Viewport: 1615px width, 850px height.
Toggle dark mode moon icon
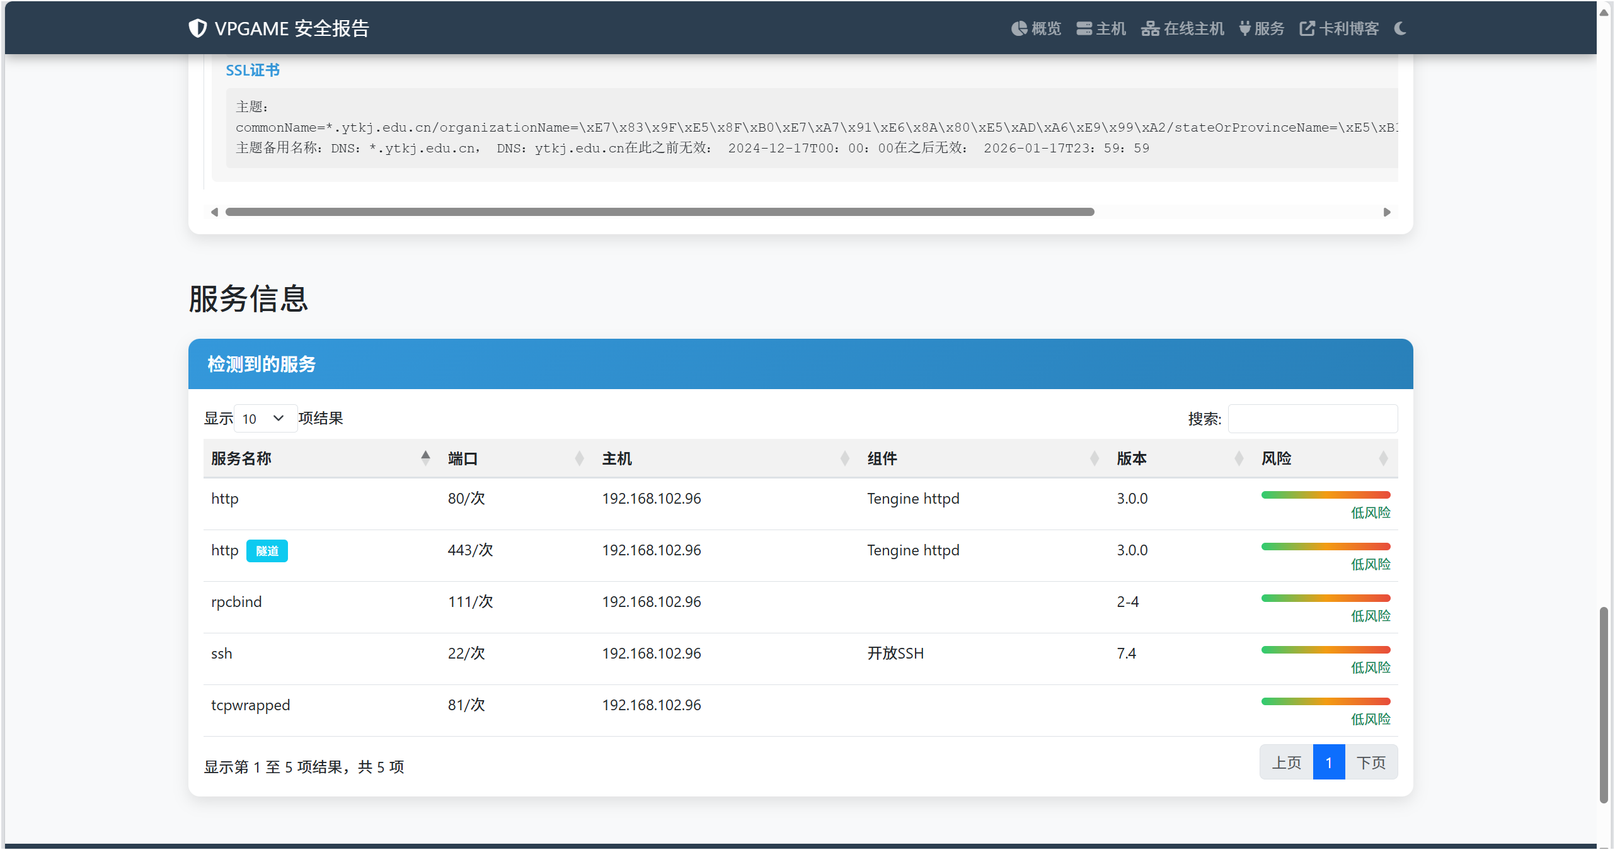[x=1400, y=28]
